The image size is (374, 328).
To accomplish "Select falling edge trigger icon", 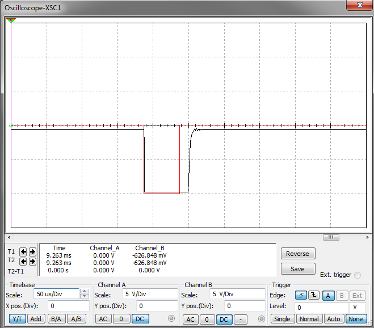I will [313, 295].
